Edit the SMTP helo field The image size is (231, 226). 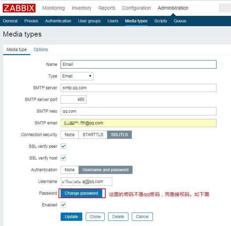click(138, 111)
